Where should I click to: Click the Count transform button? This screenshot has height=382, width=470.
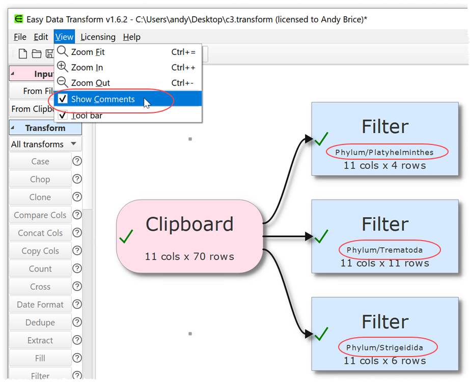(x=40, y=269)
